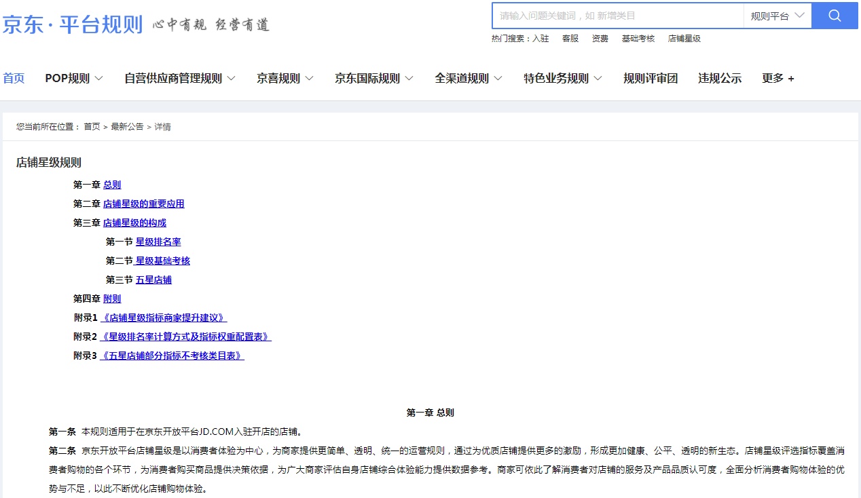Click 最新公告 in the breadcrumb
861x498 pixels.
(127, 127)
